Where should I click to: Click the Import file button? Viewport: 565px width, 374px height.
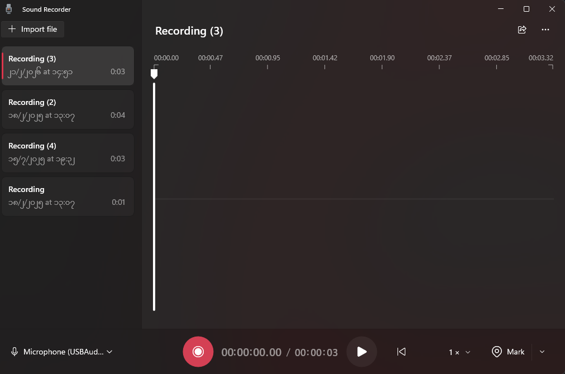[33, 29]
